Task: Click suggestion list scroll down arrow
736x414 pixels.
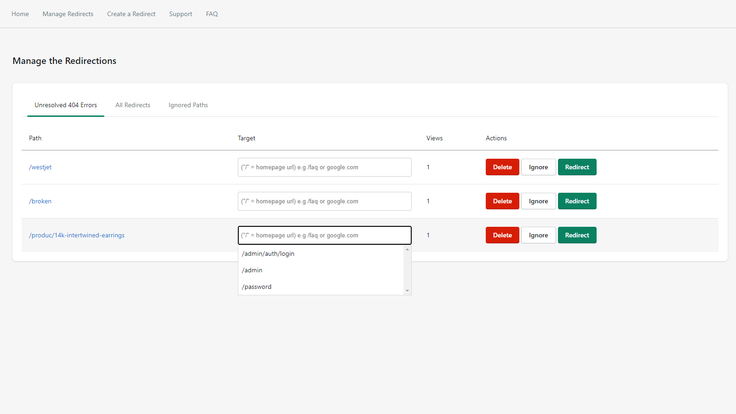Action: pyautogui.click(x=407, y=291)
